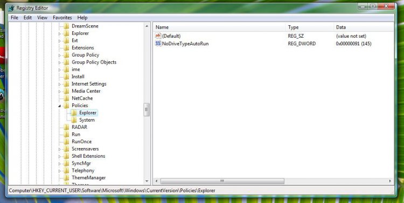The width and height of the screenshot is (404, 203).
Task: Click the ime key folder icon
Action: (x=66, y=69)
